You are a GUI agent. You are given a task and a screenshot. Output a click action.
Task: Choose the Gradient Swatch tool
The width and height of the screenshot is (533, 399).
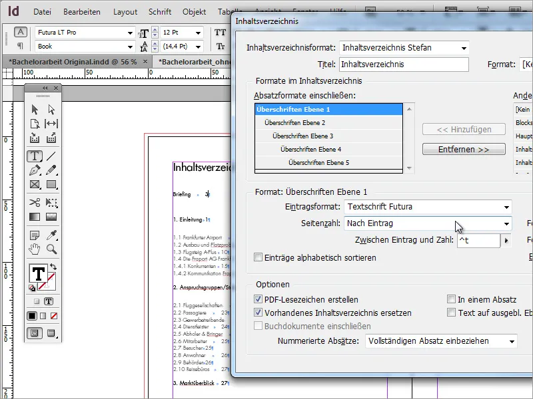(35, 217)
